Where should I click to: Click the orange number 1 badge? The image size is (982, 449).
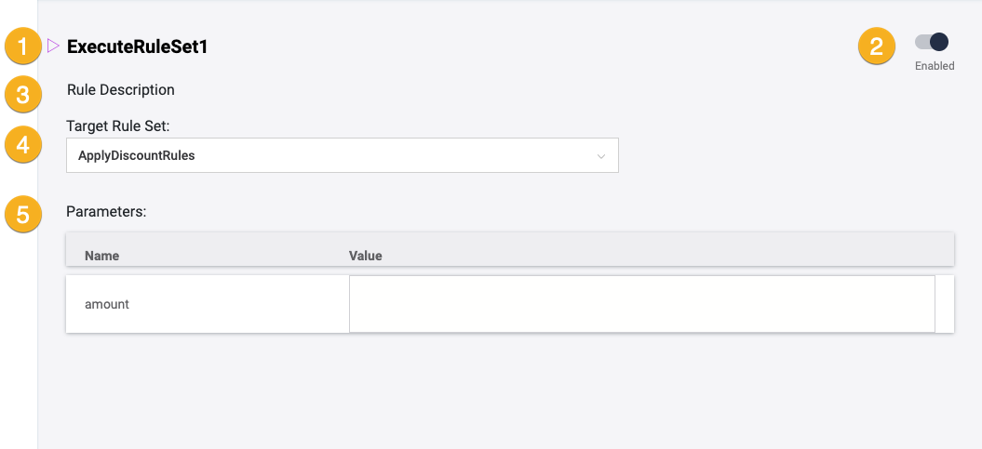point(23,46)
